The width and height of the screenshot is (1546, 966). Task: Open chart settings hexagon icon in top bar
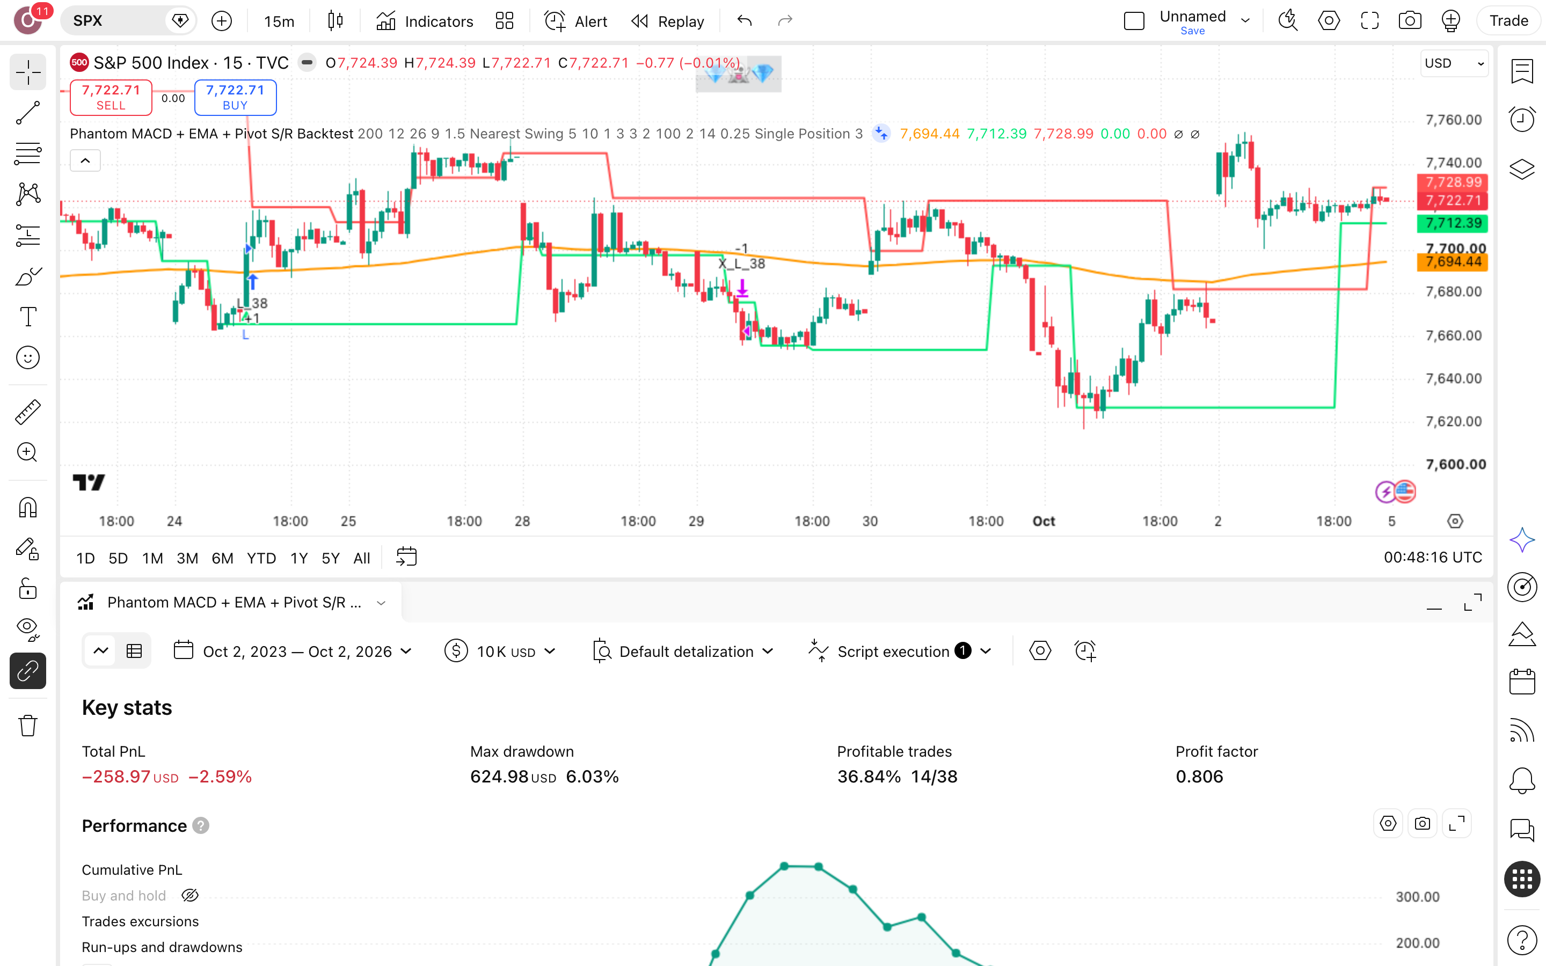1329,21
